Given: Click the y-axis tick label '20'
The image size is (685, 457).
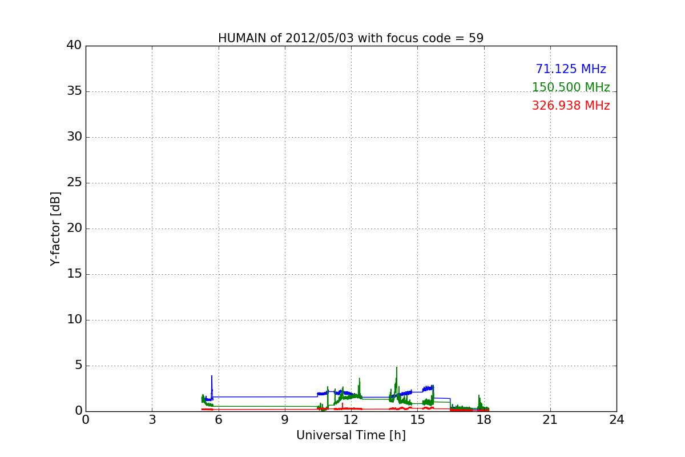Looking at the screenshot, I should tap(74, 228).
